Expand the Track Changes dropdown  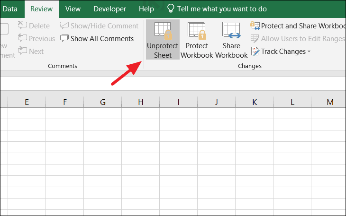[x=309, y=52]
